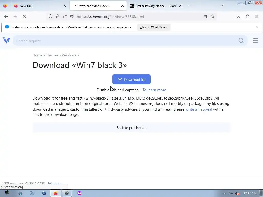Open VSThemes logo home link

click(6, 40)
